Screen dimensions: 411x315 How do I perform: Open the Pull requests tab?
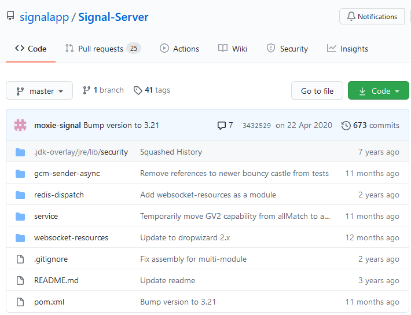(103, 49)
